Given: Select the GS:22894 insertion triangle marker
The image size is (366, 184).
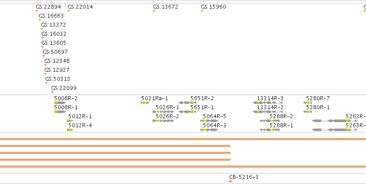Looking at the screenshot, I should [37, 11].
